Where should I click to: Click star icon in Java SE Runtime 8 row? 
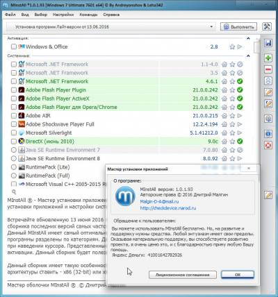tap(232, 158)
